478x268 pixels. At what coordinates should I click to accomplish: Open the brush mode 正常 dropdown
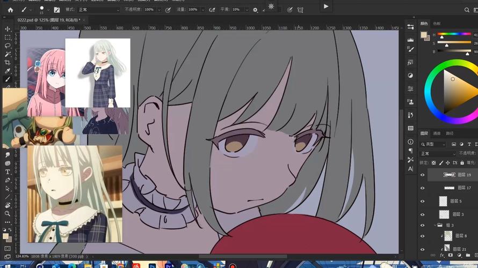98,10
